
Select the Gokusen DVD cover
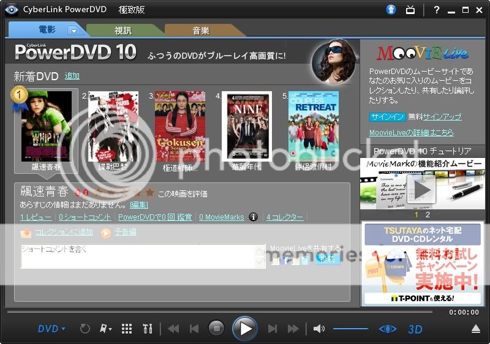coord(180,126)
